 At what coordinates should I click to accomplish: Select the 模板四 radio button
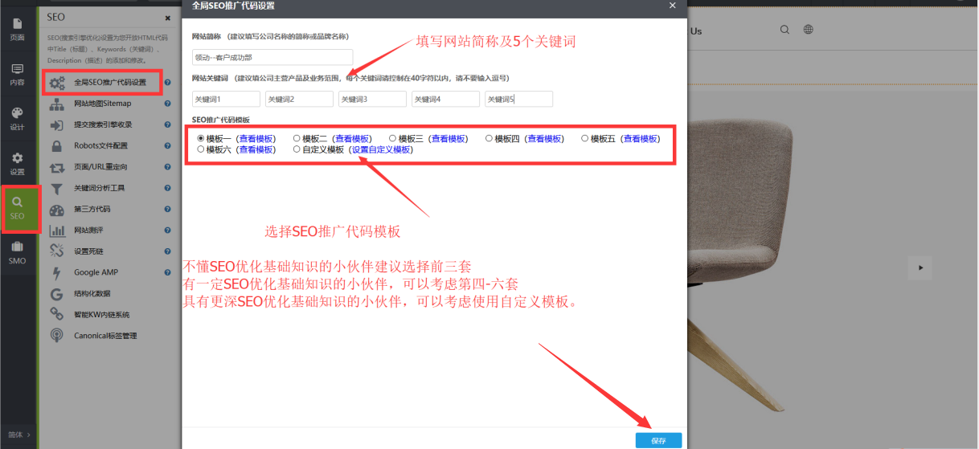click(x=489, y=138)
